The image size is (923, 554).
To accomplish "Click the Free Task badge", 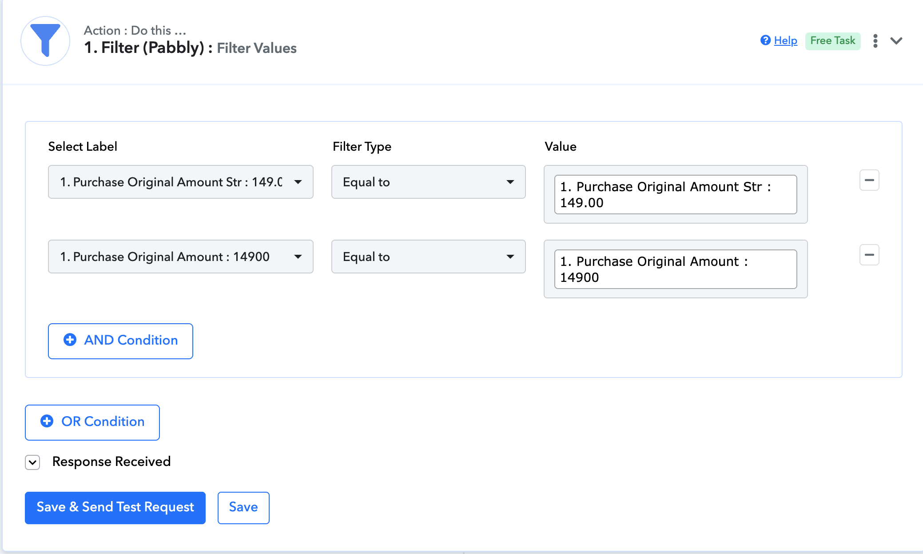I will [832, 40].
